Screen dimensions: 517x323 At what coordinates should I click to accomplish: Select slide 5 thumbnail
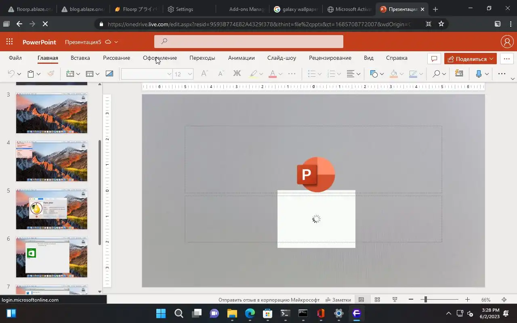(52, 209)
